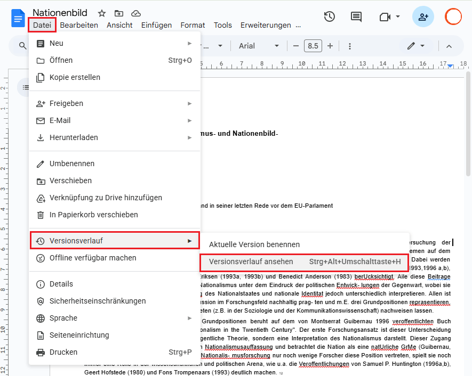Click the pencil editing mode icon
The width and height of the screenshot is (472, 376).
click(411, 46)
